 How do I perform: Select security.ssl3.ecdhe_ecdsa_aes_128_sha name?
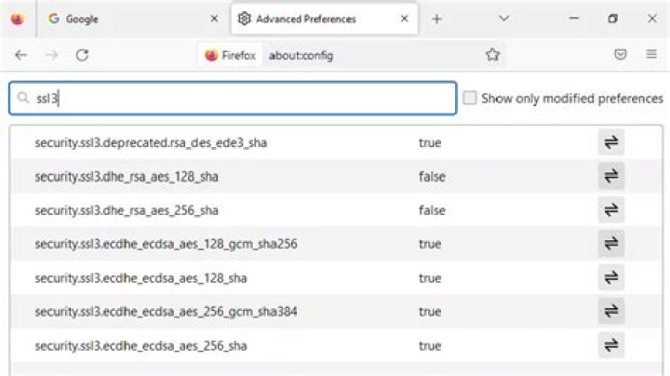[x=141, y=278]
